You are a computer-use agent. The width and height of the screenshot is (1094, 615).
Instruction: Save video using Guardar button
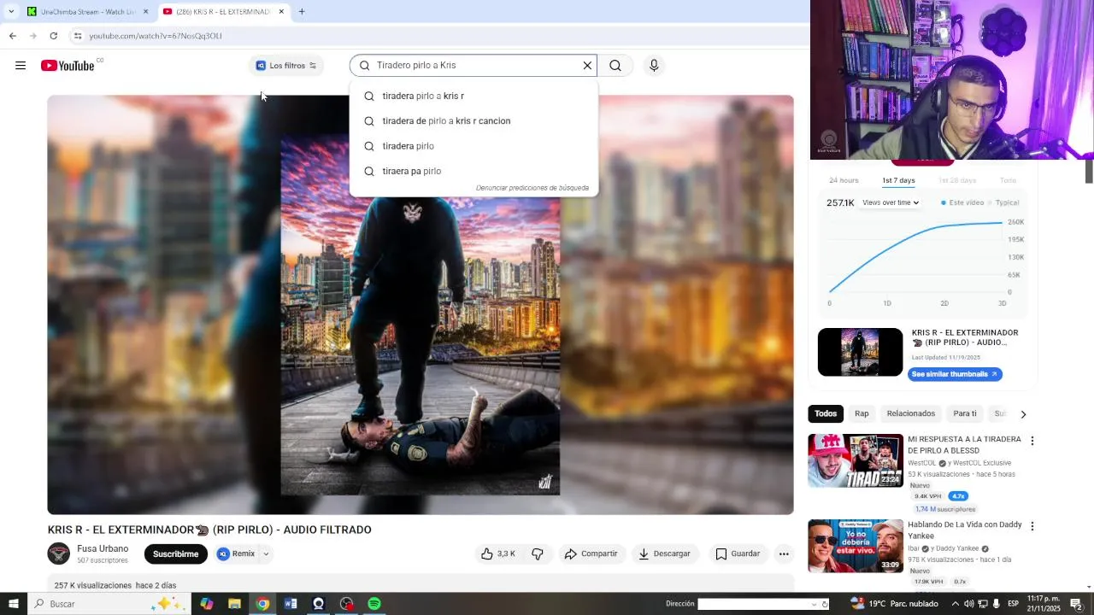738,553
